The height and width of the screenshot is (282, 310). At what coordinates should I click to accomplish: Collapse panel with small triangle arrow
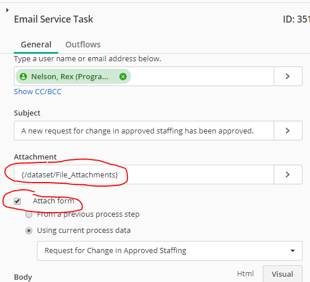(7, 10)
